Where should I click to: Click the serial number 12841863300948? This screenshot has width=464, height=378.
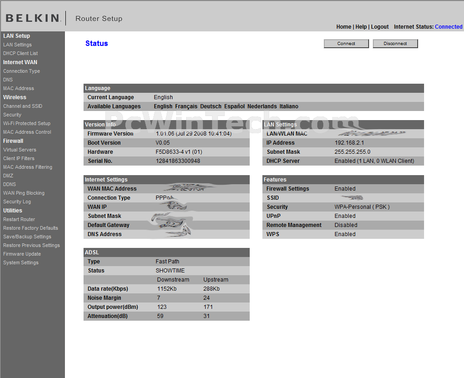178,161
